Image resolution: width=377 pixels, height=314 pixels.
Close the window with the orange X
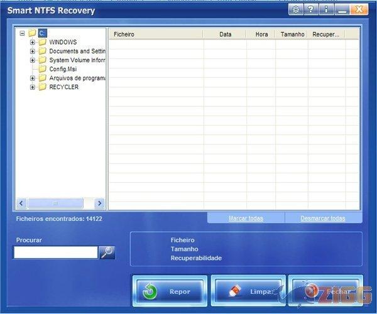click(x=359, y=9)
